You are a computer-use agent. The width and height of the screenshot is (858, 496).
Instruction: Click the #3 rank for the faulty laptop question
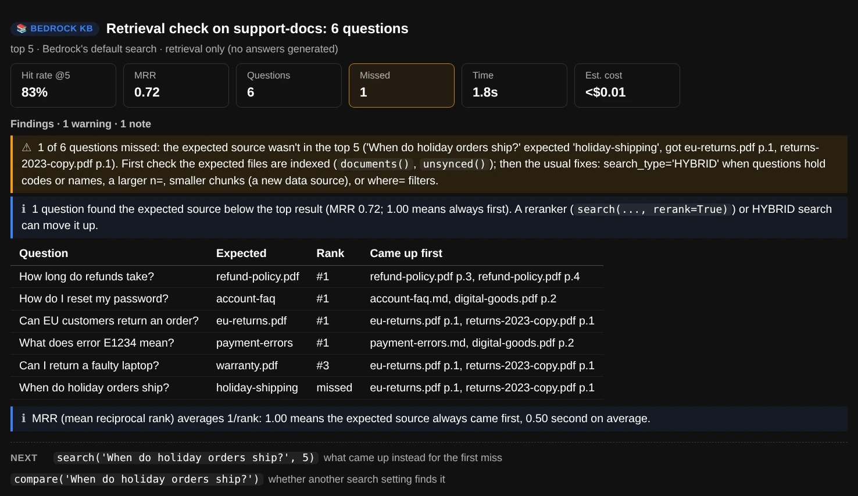[x=323, y=366]
